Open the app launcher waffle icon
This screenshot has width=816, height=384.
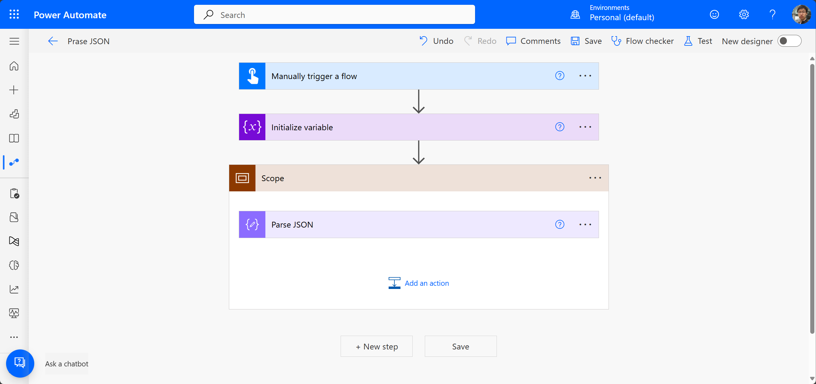point(14,14)
